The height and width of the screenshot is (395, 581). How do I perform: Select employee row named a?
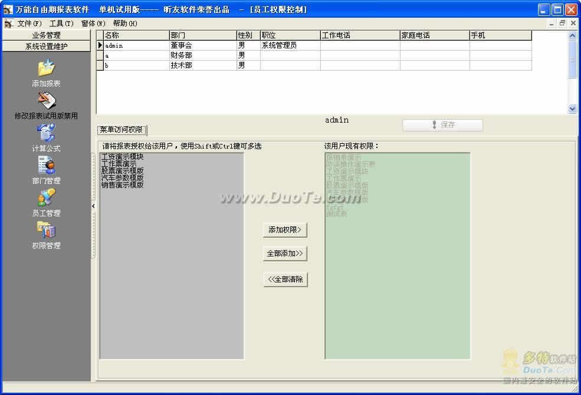(314, 55)
